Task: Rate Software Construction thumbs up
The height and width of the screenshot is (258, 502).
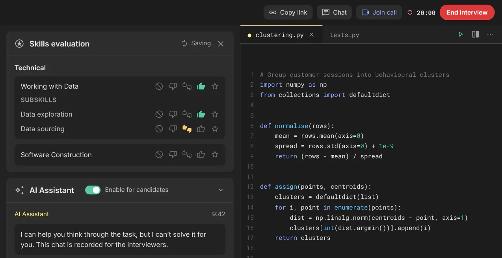Action: point(201,155)
